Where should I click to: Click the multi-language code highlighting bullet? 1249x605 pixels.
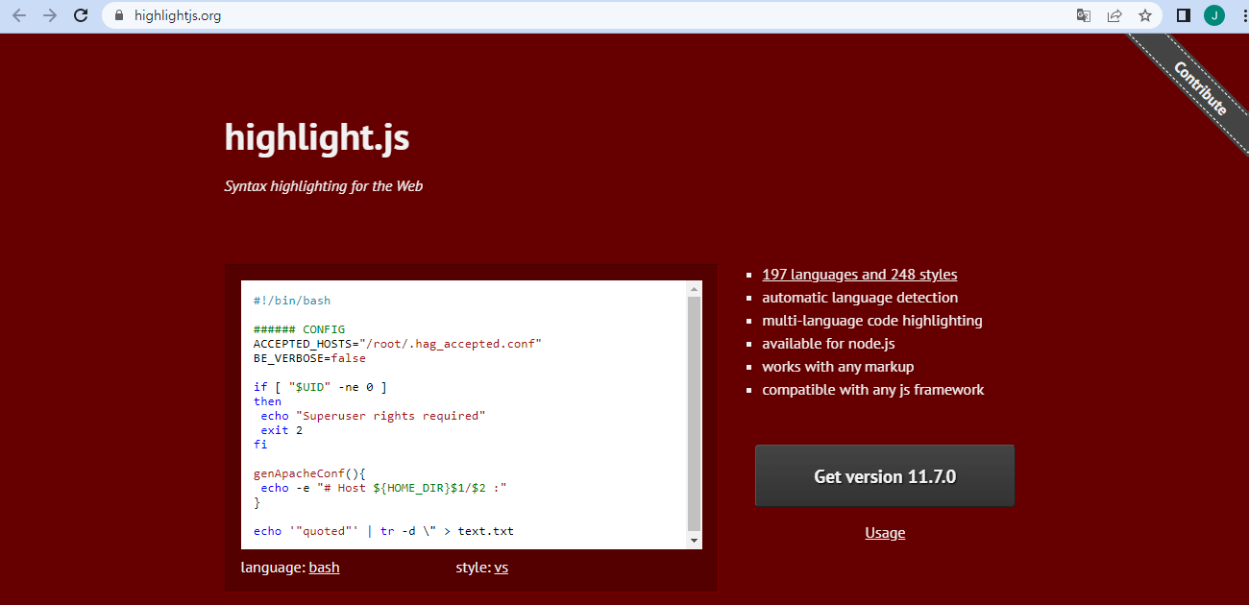pyautogui.click(x=872, y=320)
